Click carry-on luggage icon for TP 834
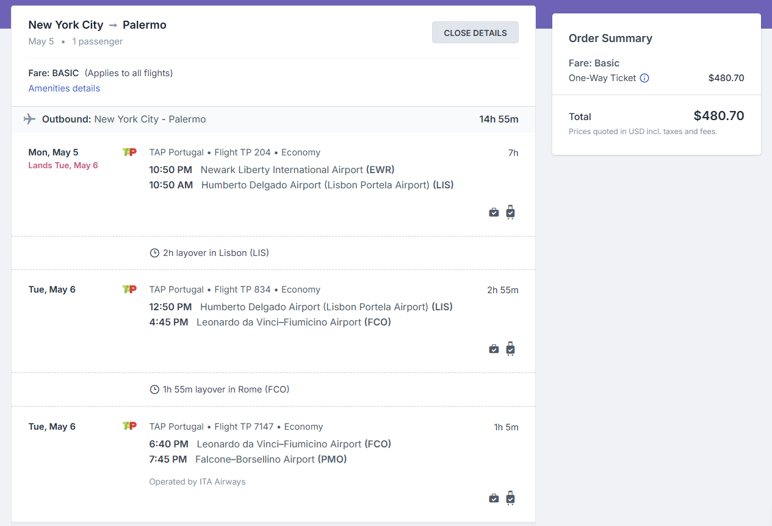The height and width of the screenshot is (526, 772). tap(511, 349)
